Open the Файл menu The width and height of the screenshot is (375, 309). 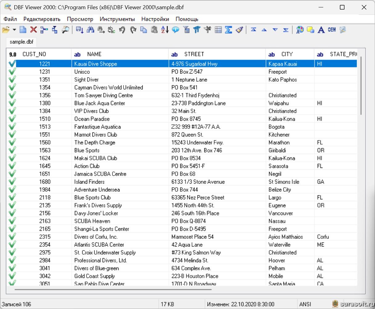[10, 19]
